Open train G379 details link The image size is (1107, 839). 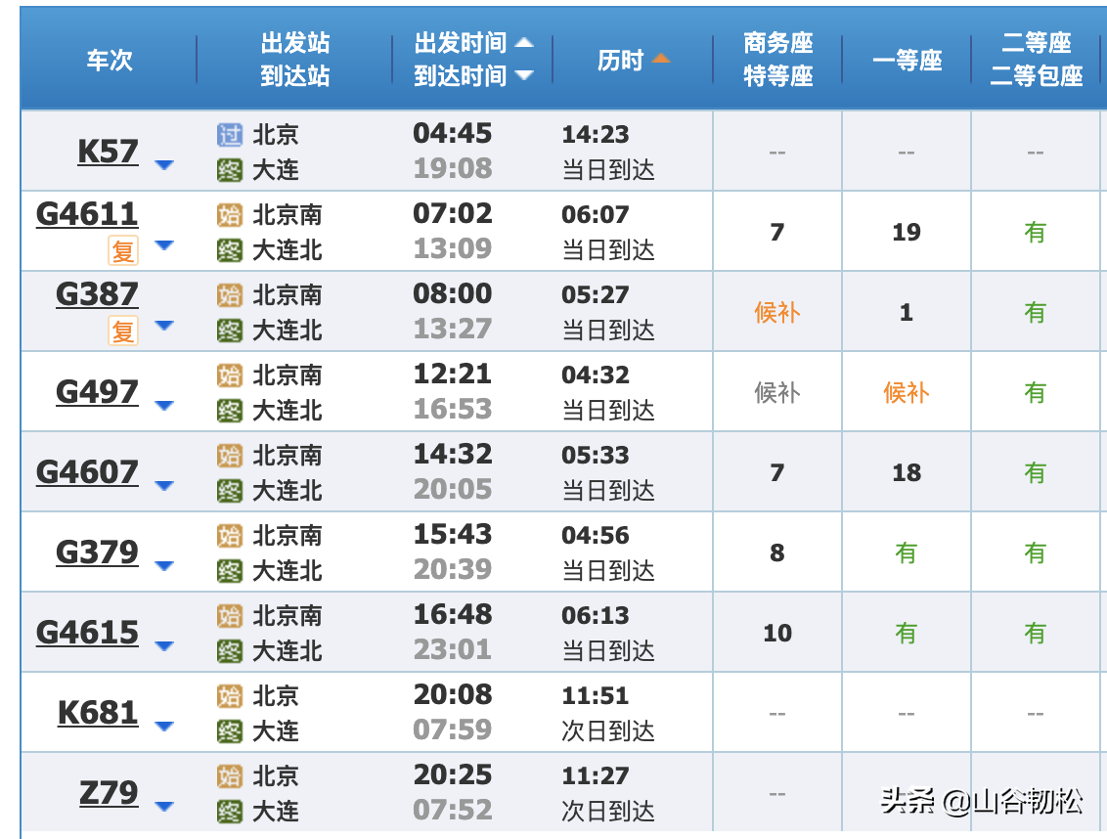click(97, 552)
